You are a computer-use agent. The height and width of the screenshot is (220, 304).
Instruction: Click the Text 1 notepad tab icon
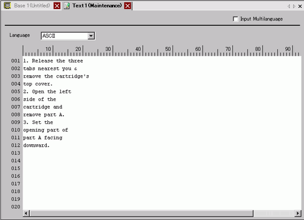[67, 5]
